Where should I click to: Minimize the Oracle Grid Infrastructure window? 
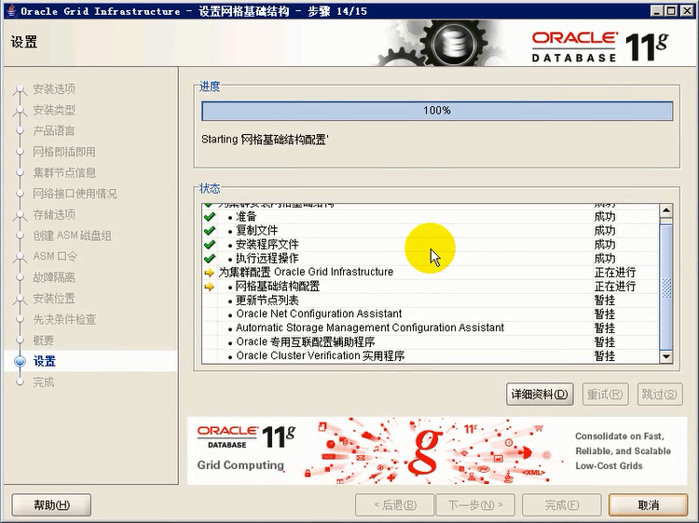[656, 10]
